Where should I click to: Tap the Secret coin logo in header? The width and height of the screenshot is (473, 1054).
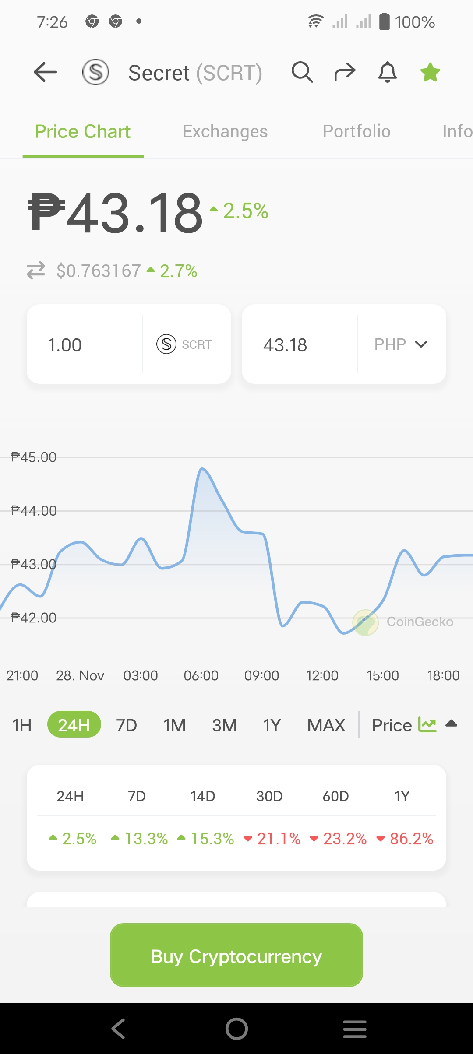click(95, 72)
